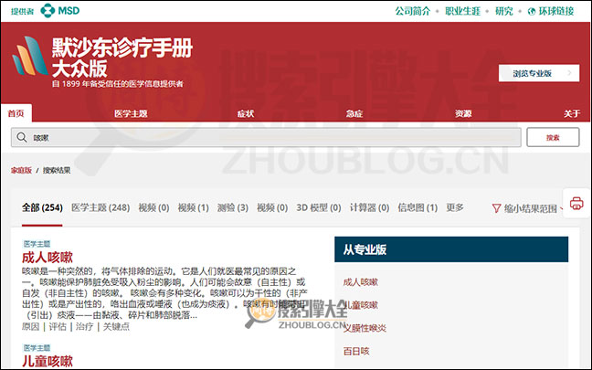Click the red 搜索 button
The image size is (592, 370).
click(x=553, y=137)
